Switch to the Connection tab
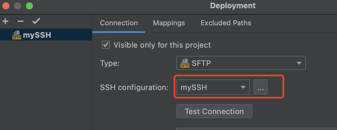Viewport: 337px width, 130px height. (119, 23)
